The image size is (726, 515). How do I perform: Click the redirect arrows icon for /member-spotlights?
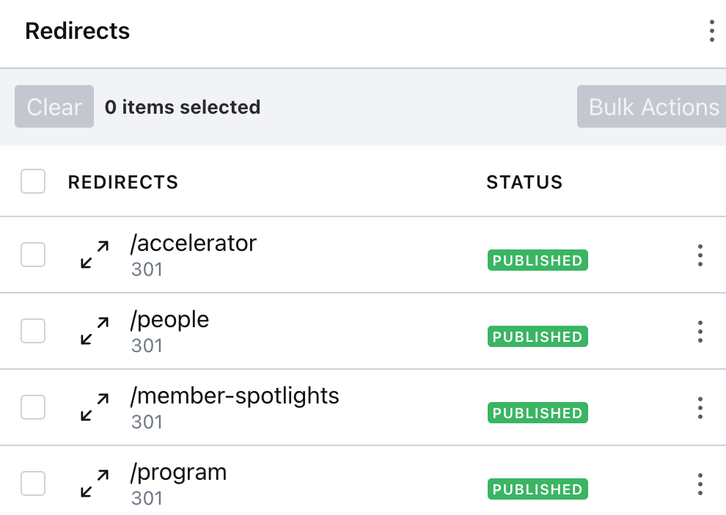tap(95, 407)
